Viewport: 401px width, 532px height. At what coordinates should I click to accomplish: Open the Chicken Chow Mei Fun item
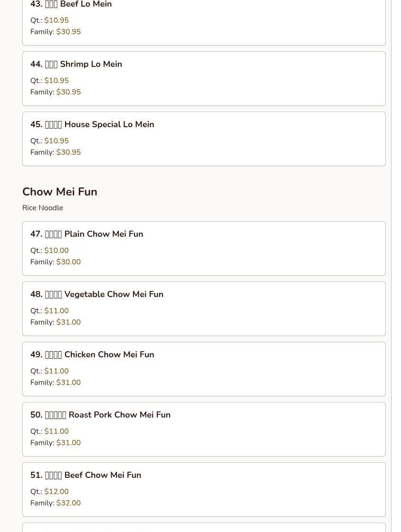(92, 355)
